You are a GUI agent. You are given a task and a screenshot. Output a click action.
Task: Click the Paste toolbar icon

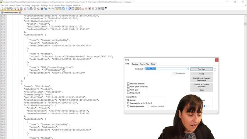pyautogui.click(x=31, y=8)
